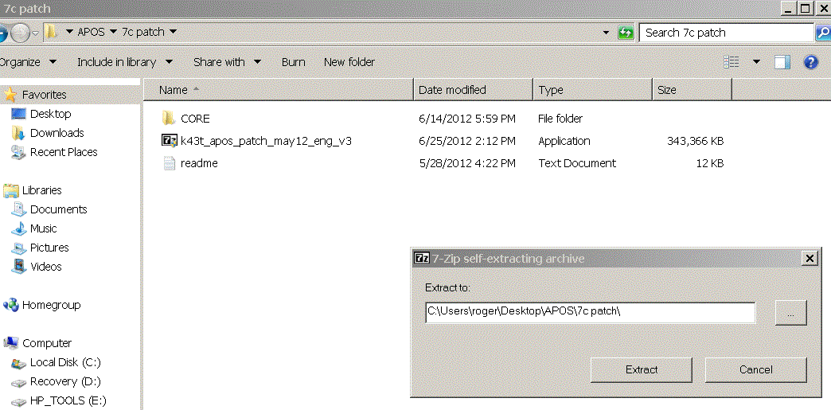Screen dimensions: 831x410
Task: Sort by the Date modified column
Action: click(x=474, y=90)
